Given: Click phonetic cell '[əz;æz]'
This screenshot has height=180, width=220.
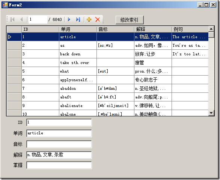Looking at the screenshot, I should pyautogui.click(x=115, y=45).
